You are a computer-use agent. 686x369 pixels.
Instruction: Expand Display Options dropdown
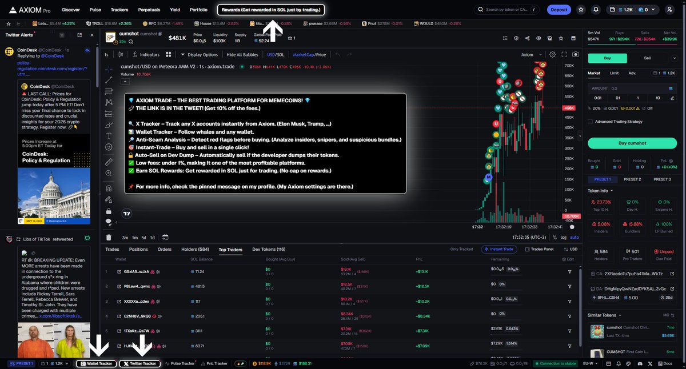click(199, 55)
